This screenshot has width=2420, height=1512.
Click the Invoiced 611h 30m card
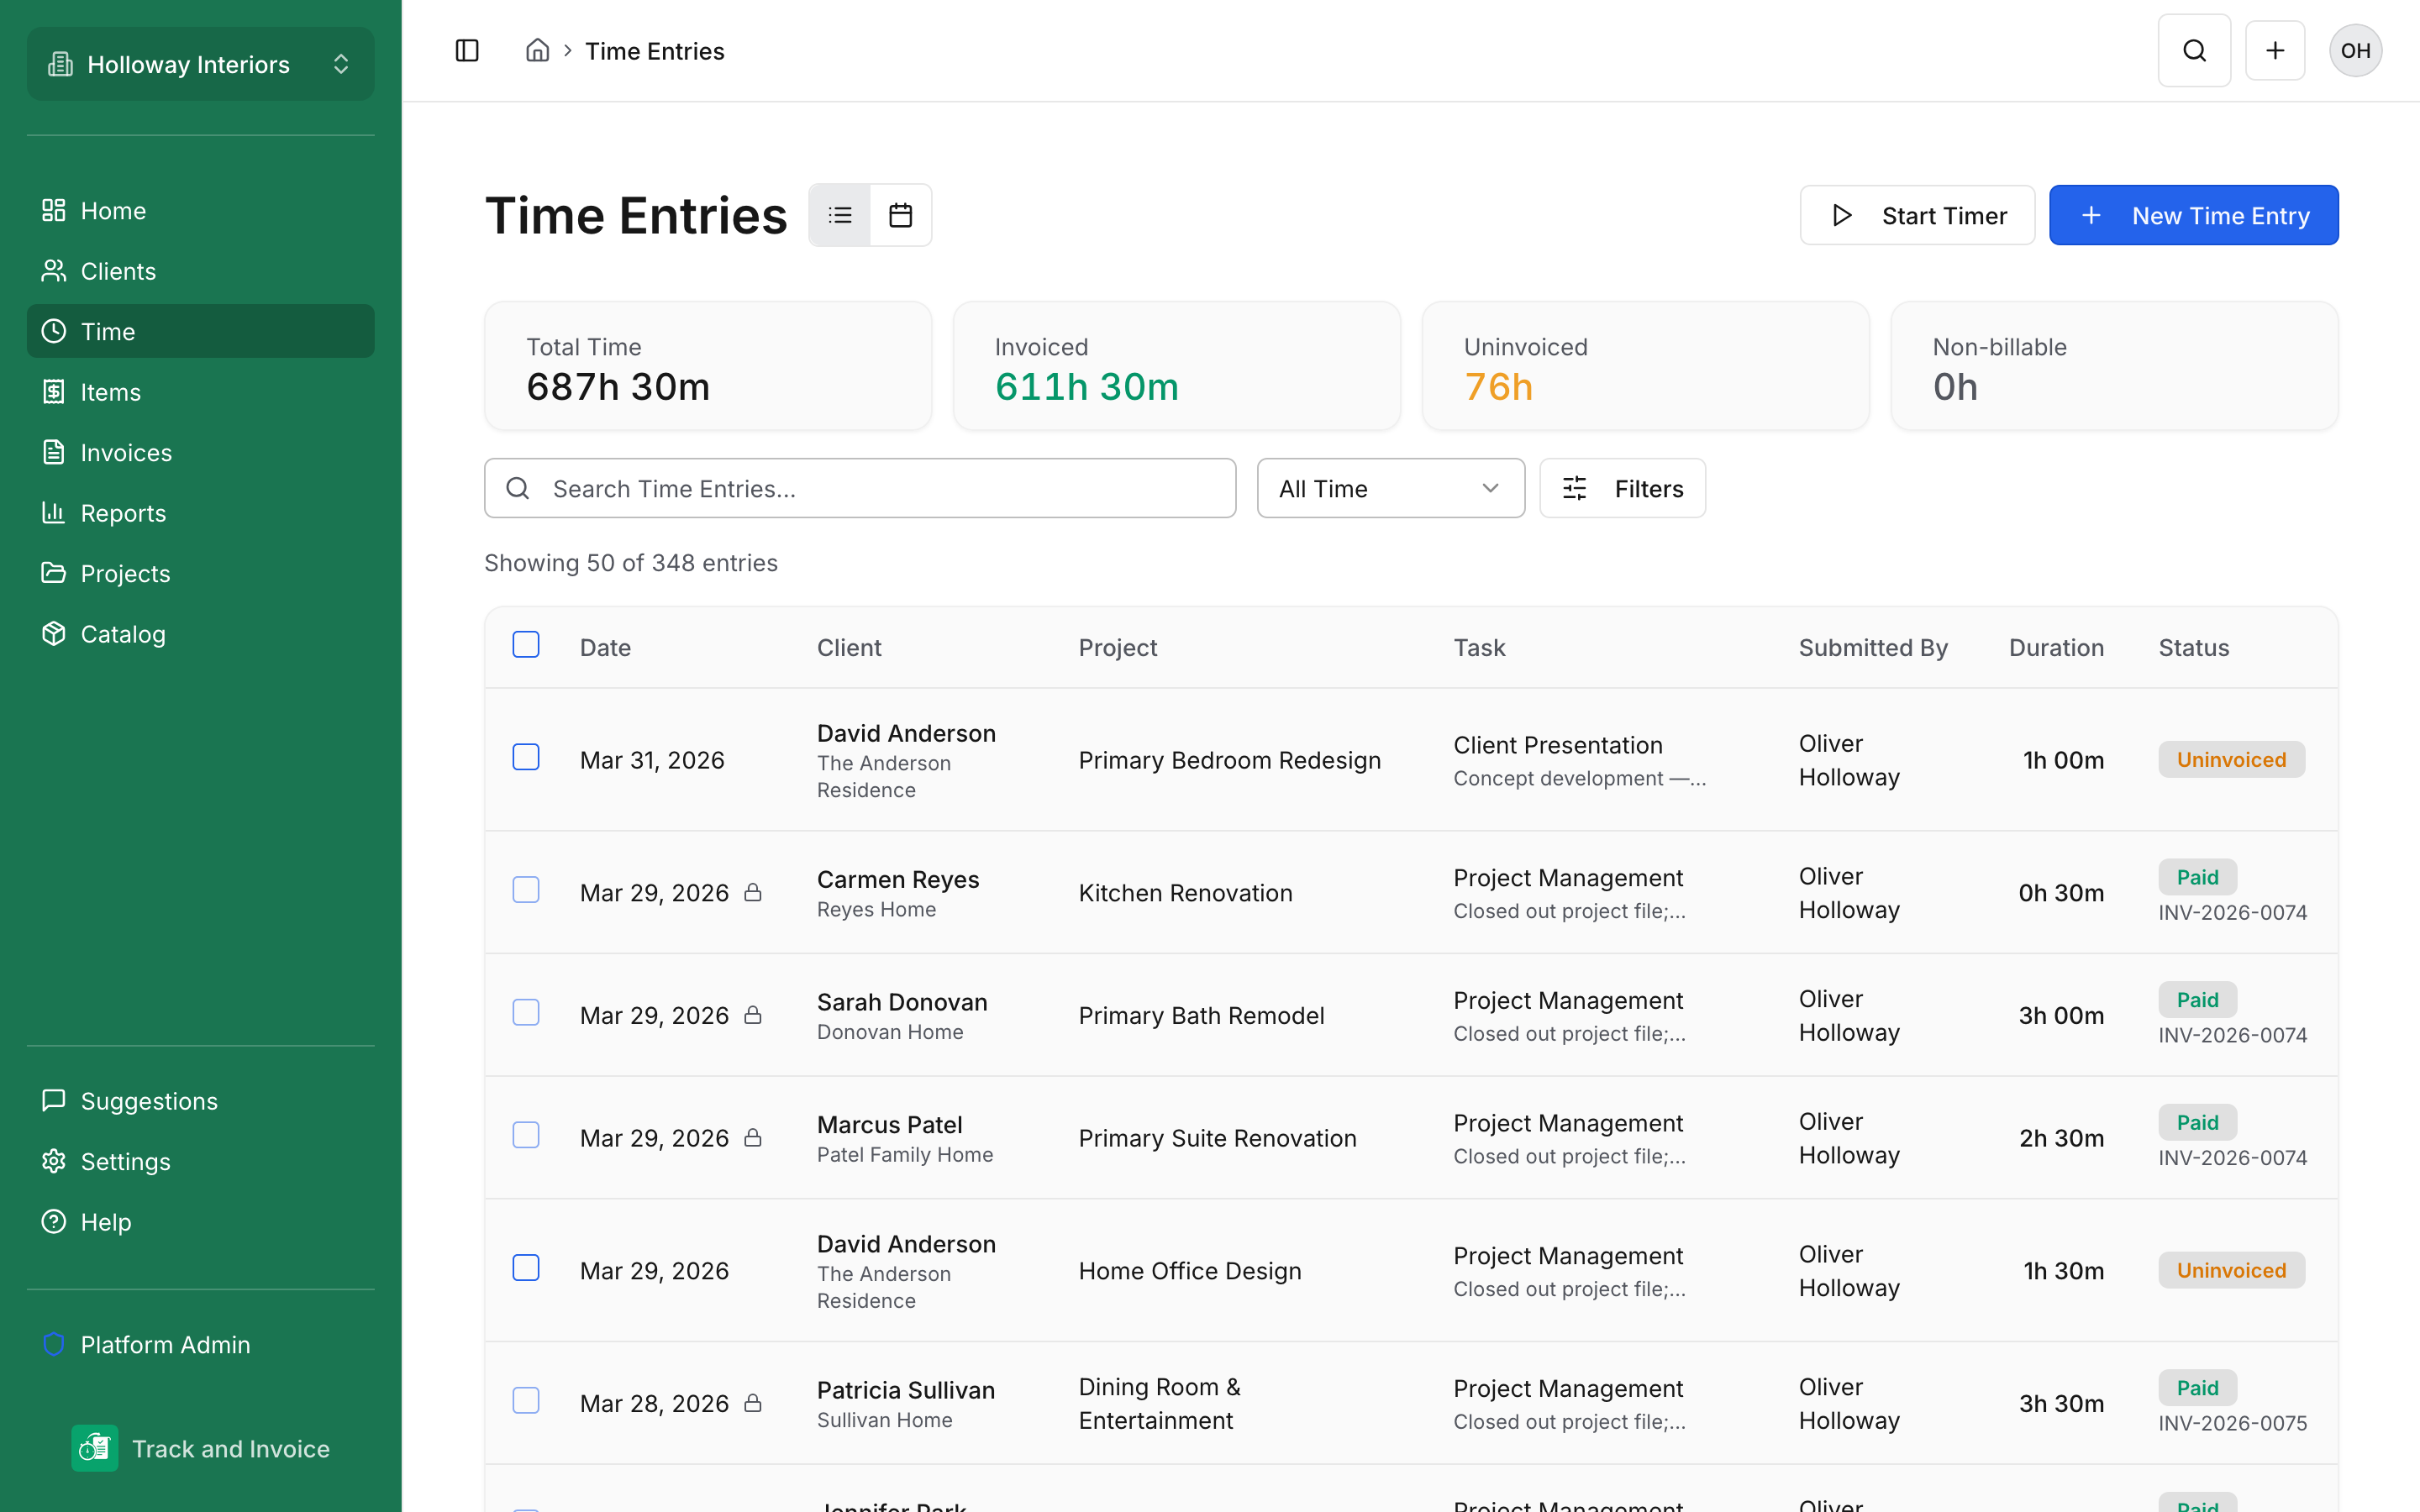click(x=1177, y=366)
